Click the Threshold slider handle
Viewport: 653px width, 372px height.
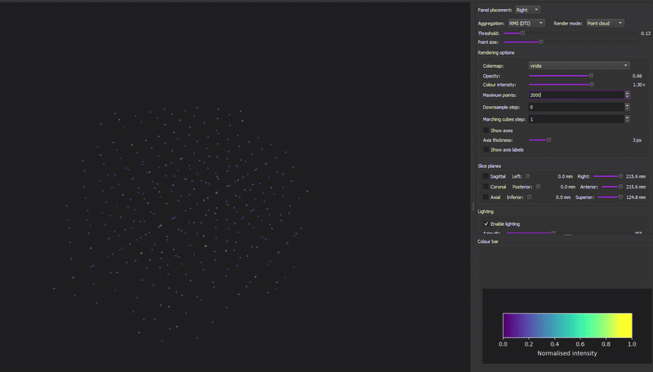pos(522,33)
